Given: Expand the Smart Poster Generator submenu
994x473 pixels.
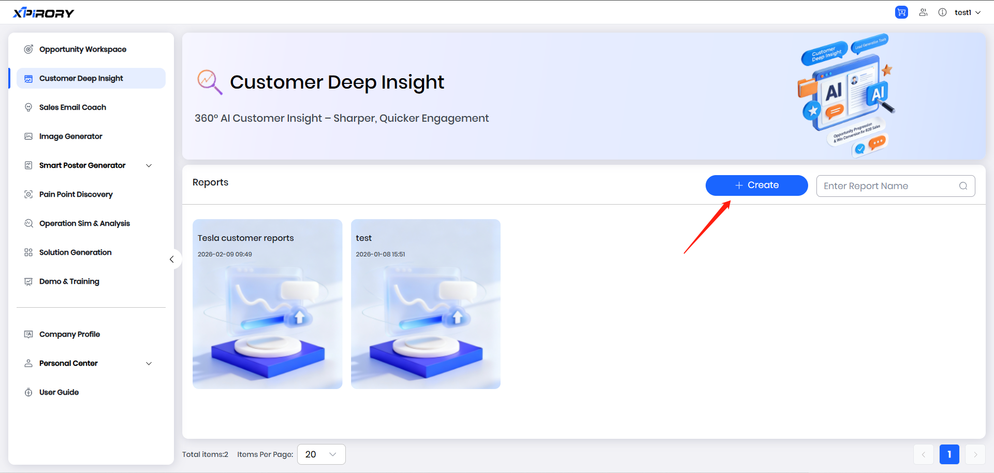Looking at the screenshot, I should tap(149, 166).
